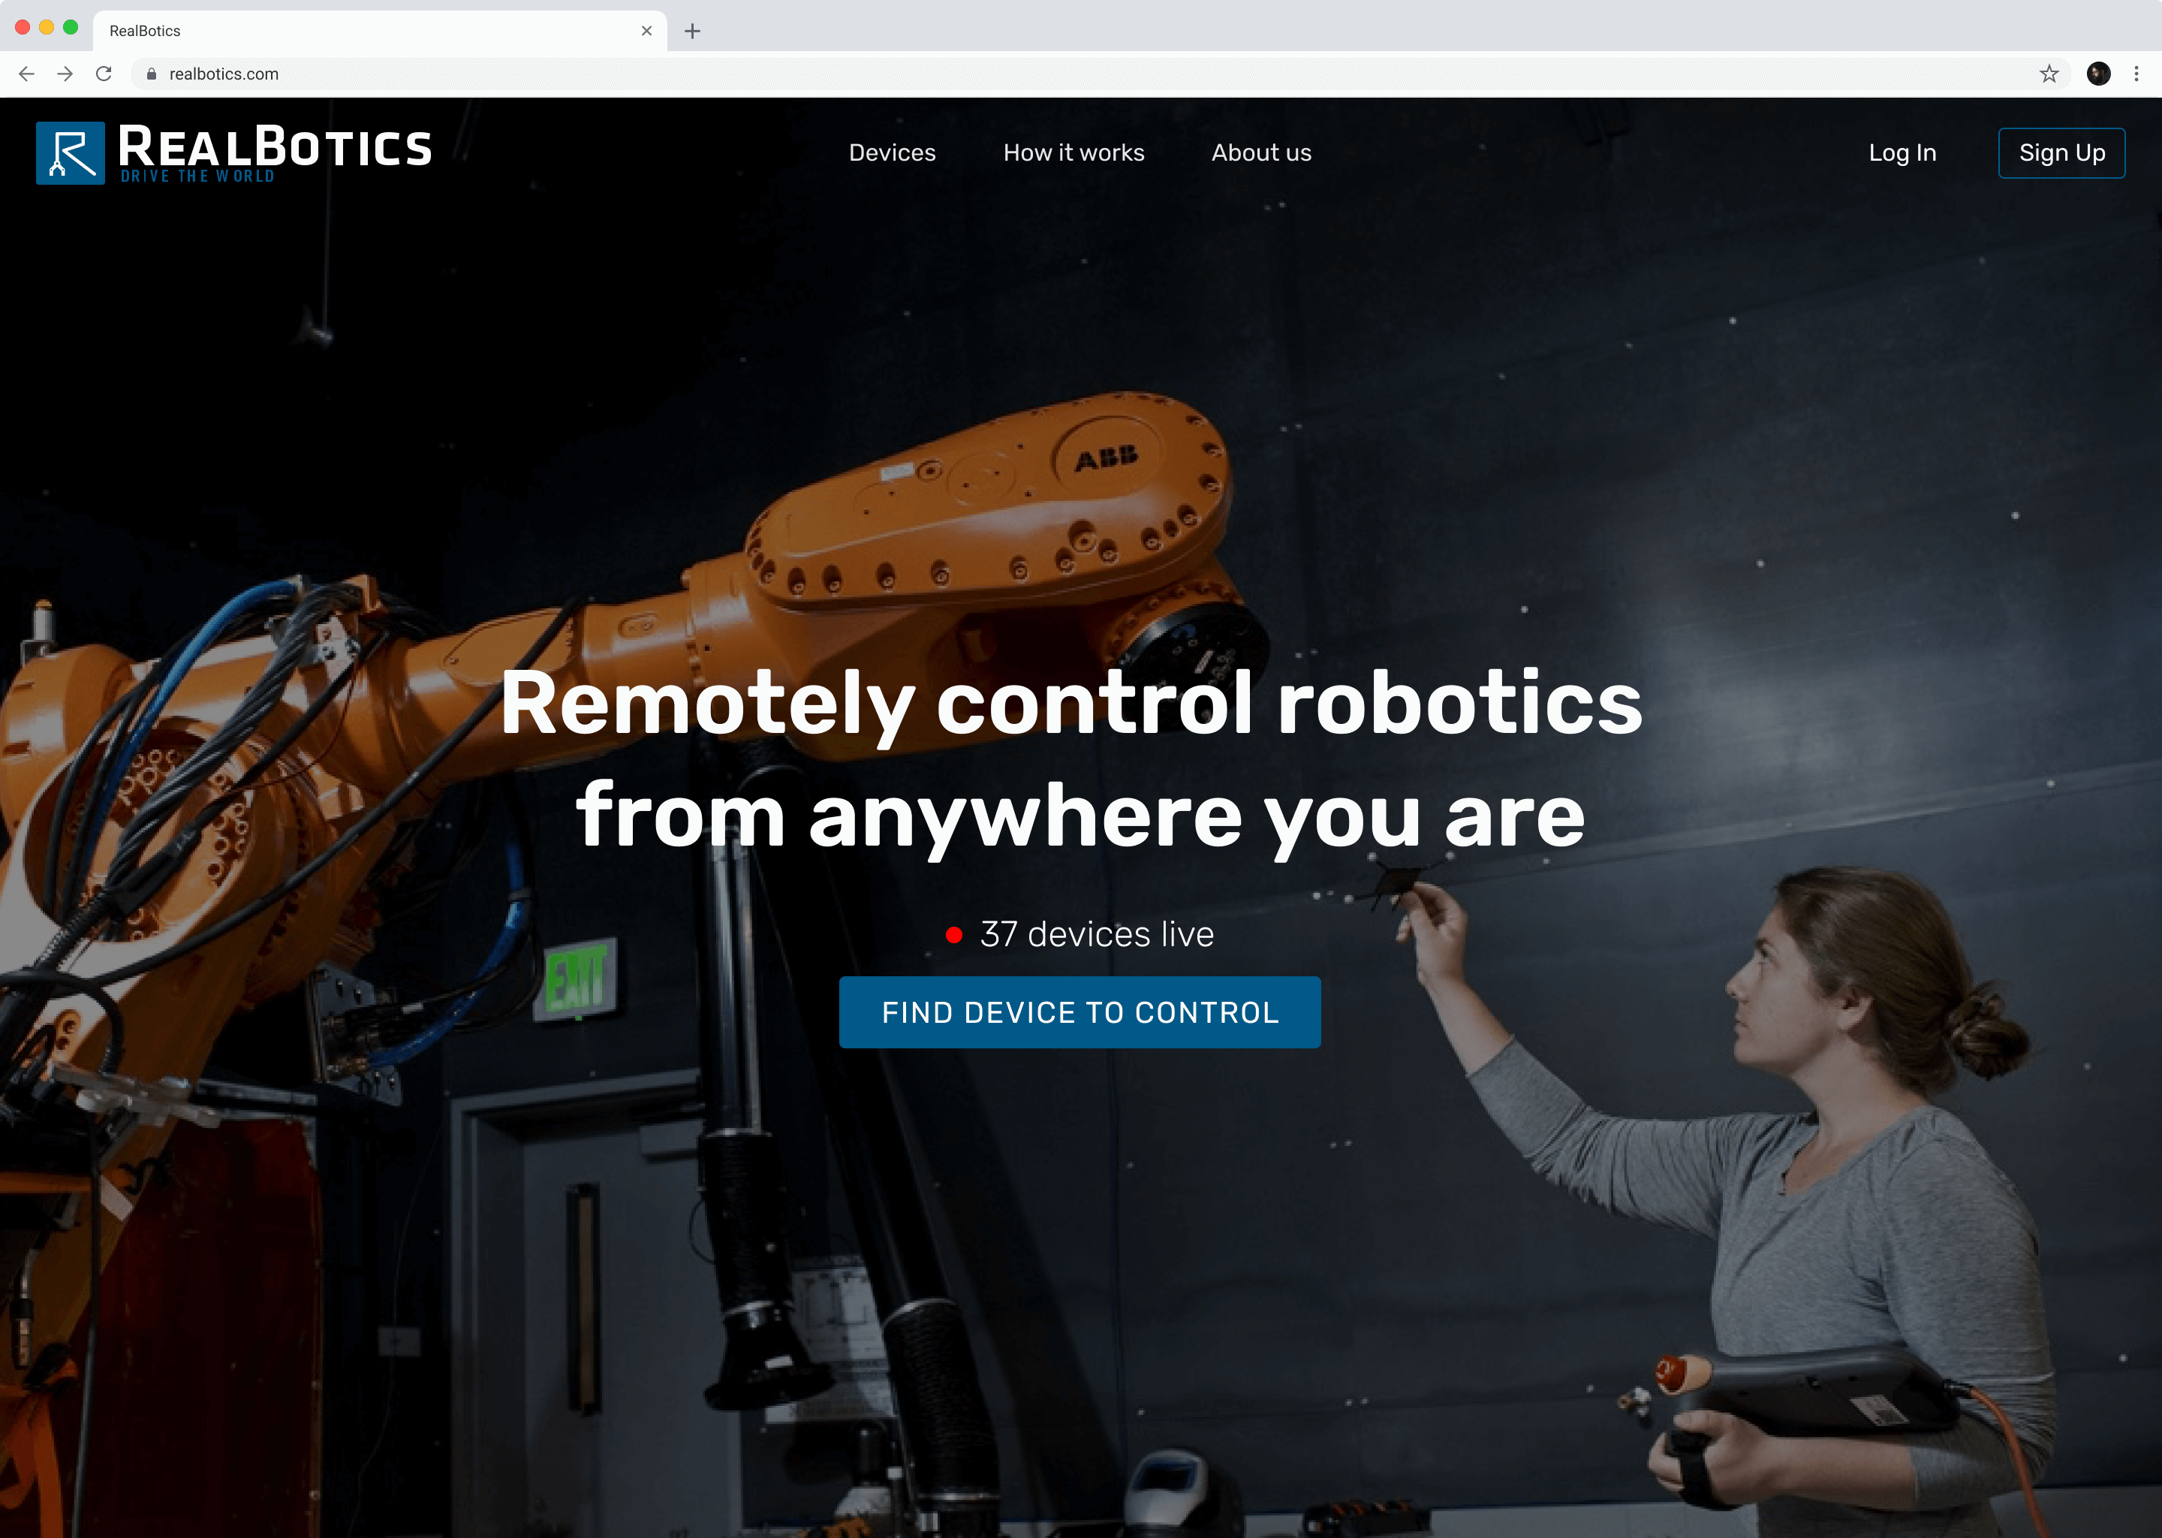This screenshot has width=2162, height=1538.
Task: Click the browser forward arrow
Action: [x=63, y=74]
